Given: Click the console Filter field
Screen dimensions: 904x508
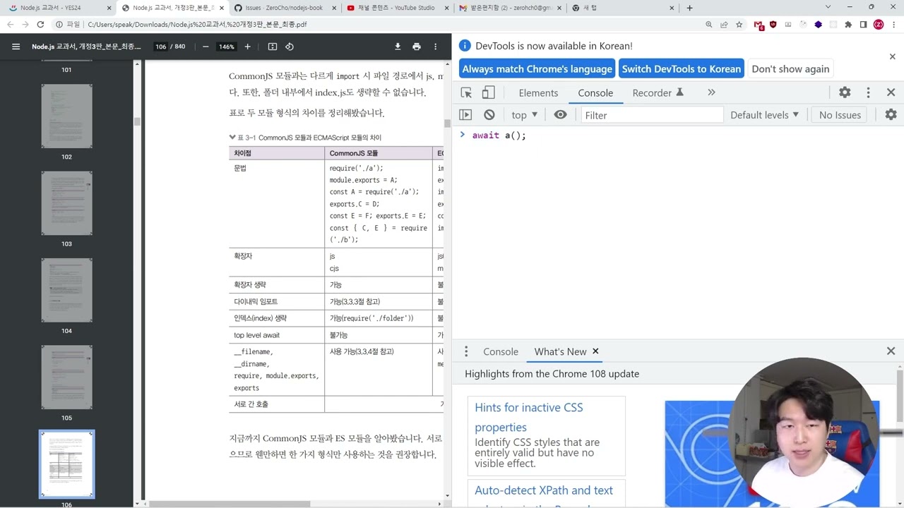Looking at the screenshot, I should (652, 114).
